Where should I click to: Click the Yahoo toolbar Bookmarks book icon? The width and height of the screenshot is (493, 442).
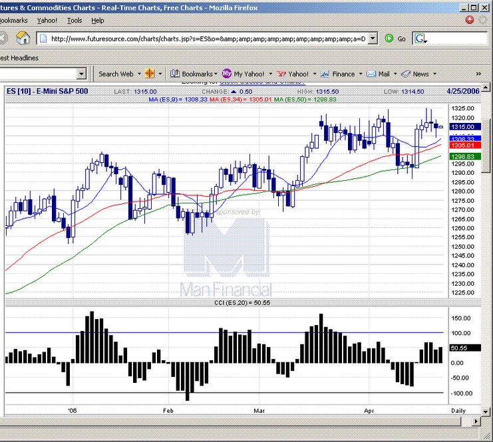click(175, 74)
